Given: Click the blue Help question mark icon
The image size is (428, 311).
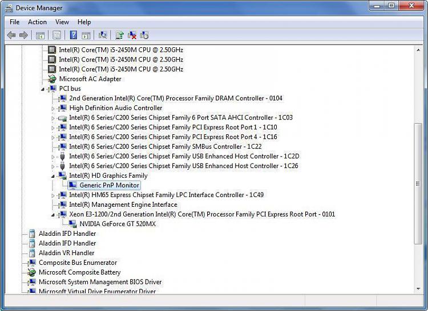Looking at the screenshot, I should 74,35.
